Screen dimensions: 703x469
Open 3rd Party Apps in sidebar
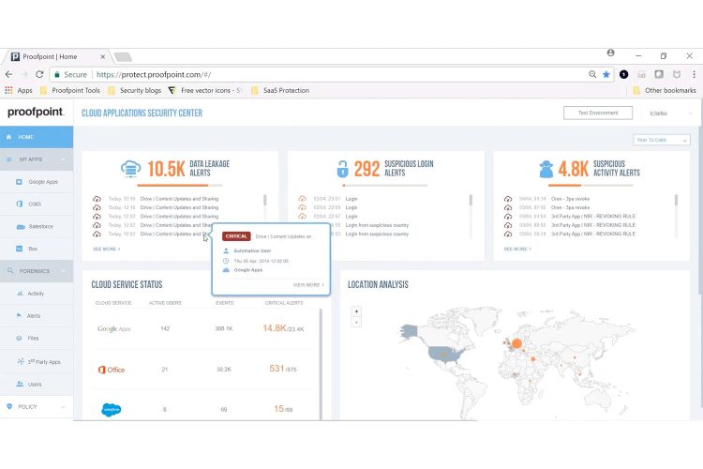[x=37, y=361]
